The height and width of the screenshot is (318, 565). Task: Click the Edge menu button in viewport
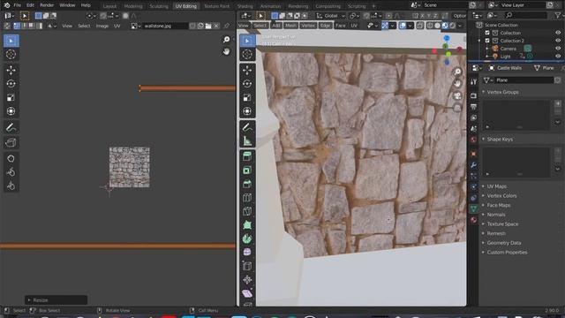pyautogui.click(x=325, y=26)
